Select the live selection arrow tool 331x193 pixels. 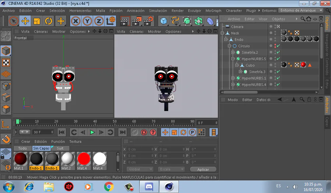pos(14,21)
